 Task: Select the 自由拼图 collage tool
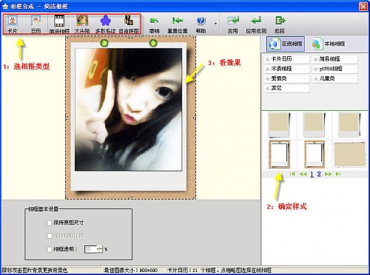pos(129,24)
